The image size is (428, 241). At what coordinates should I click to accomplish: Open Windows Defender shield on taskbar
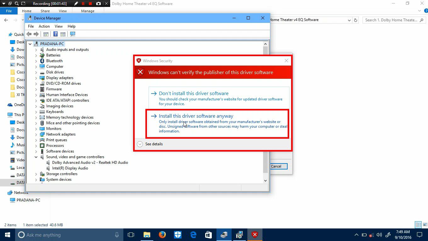pos(178,234)
